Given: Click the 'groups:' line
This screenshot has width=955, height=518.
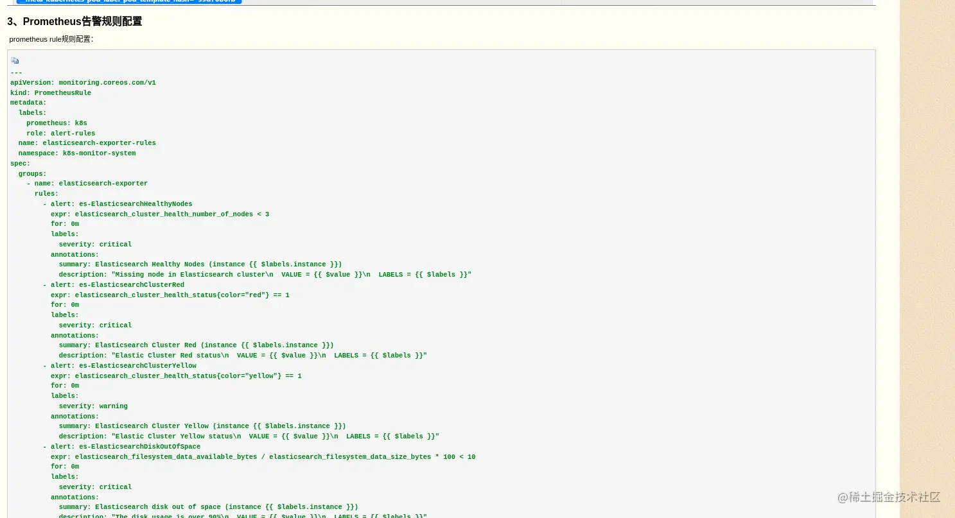Looking at the screenshot, I should pos(32,174).
